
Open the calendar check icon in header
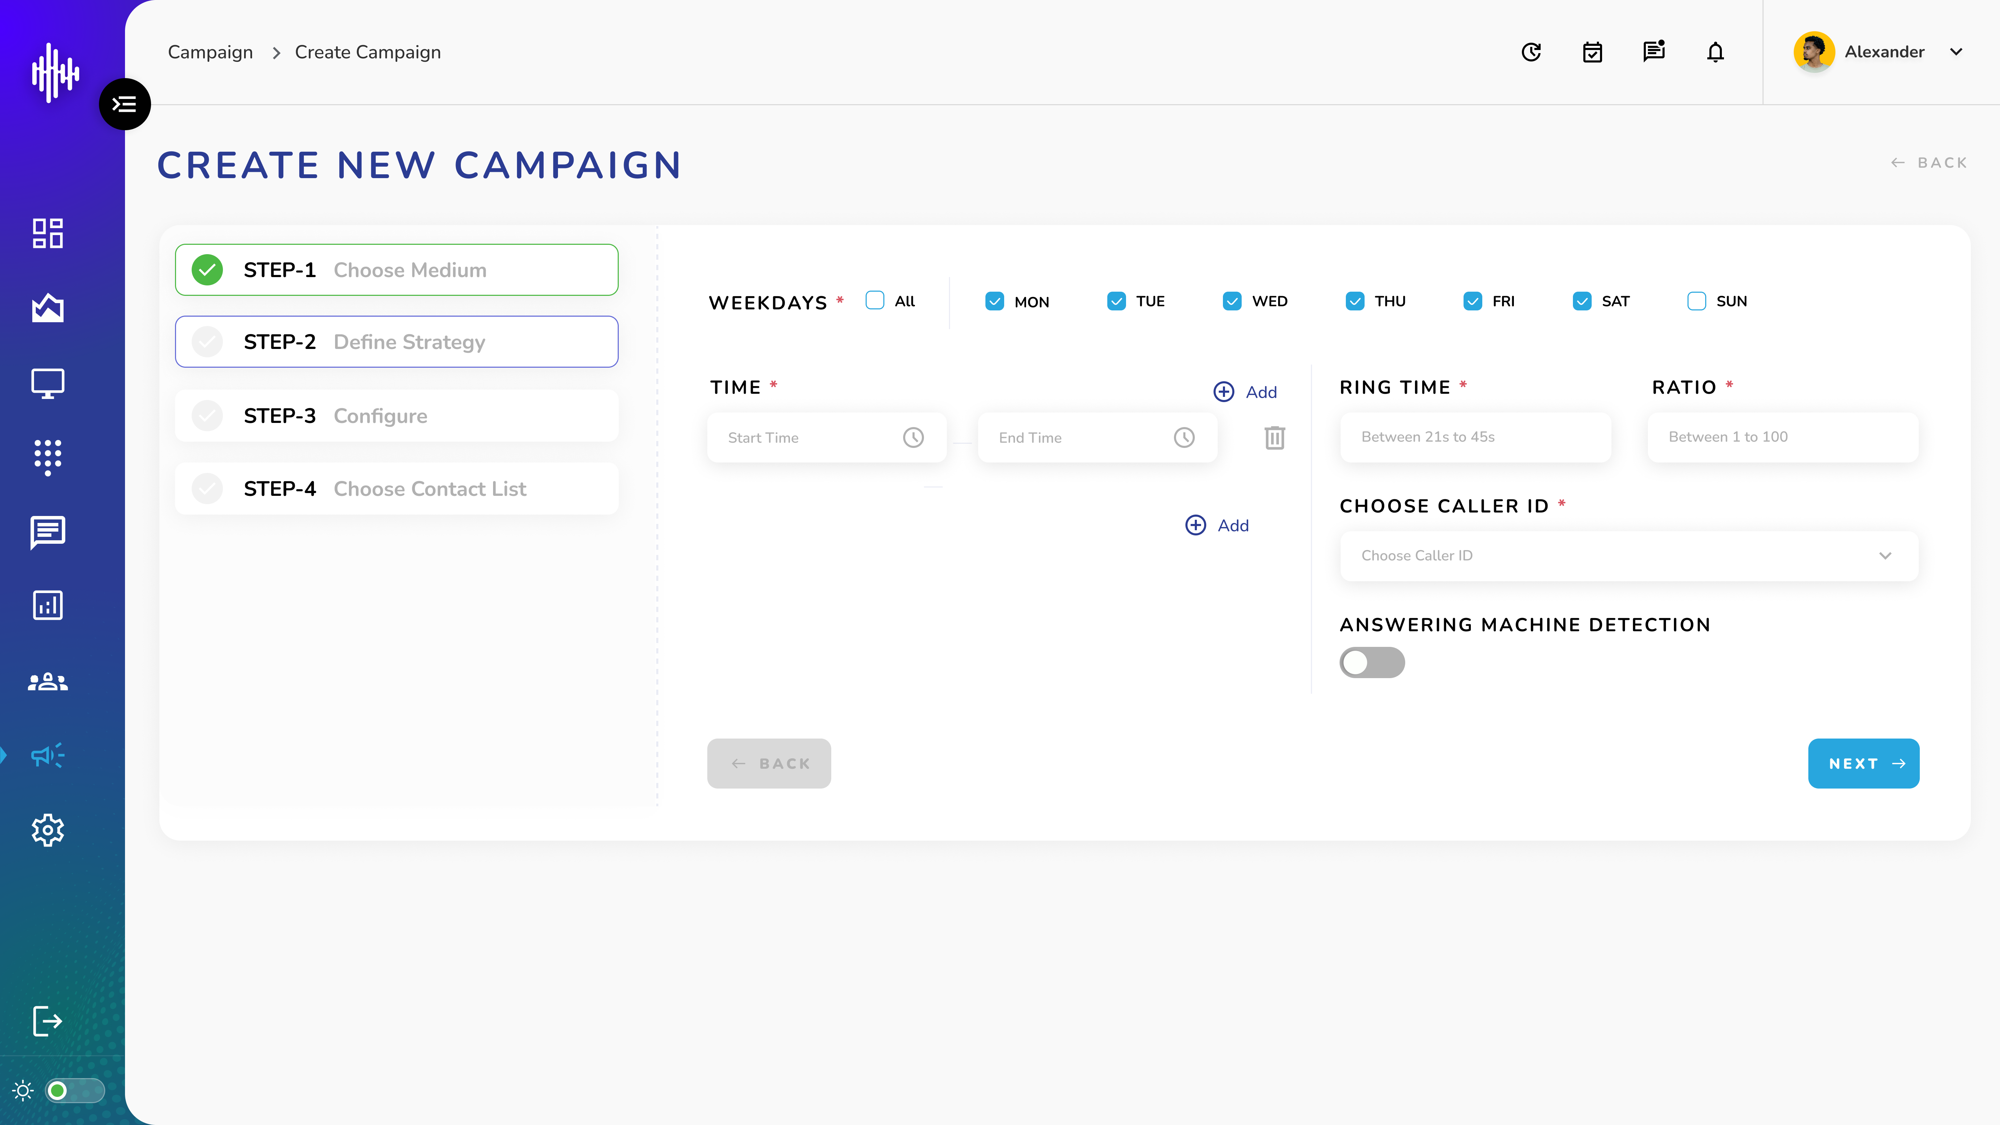tap(1592, 52)
